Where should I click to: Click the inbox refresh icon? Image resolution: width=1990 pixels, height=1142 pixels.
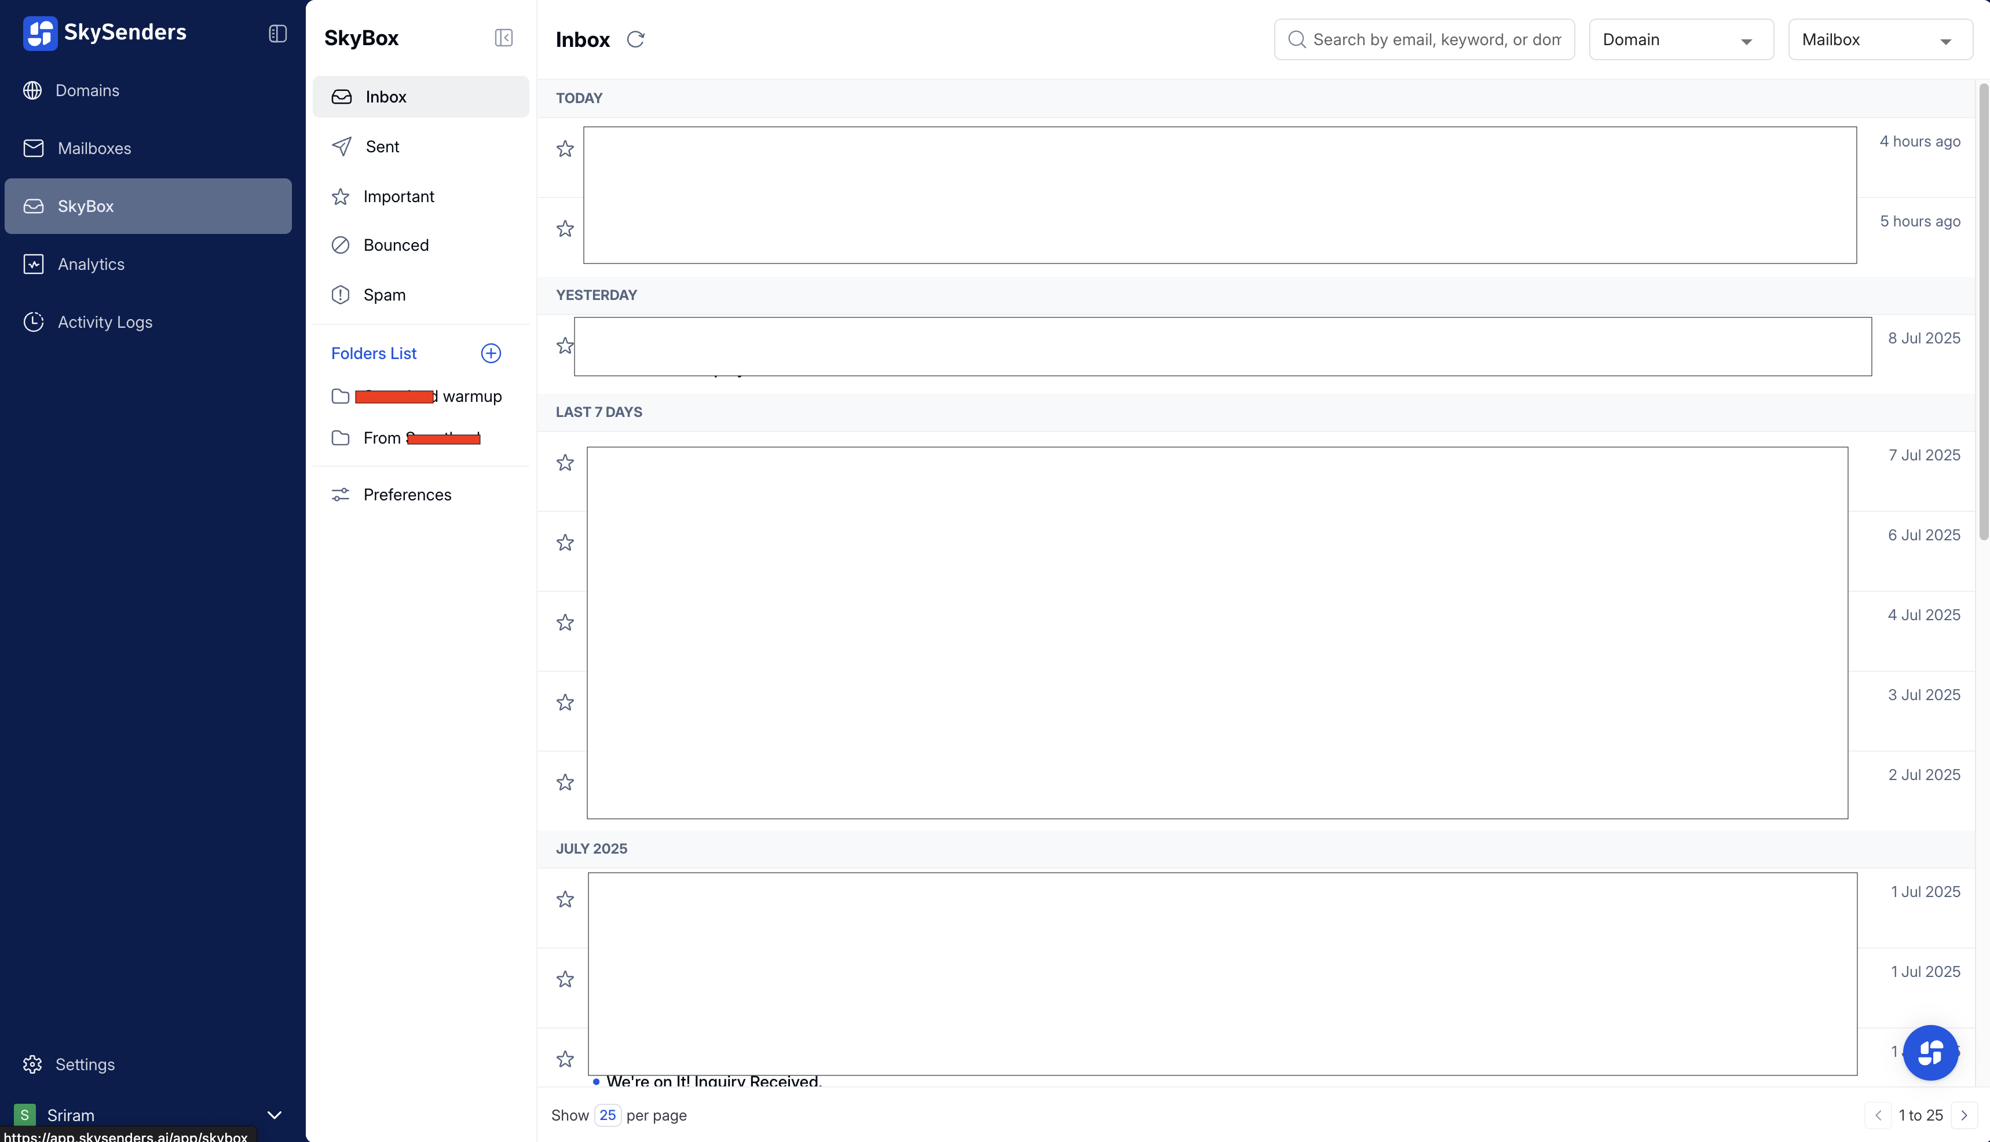click(x=635, y=39)
